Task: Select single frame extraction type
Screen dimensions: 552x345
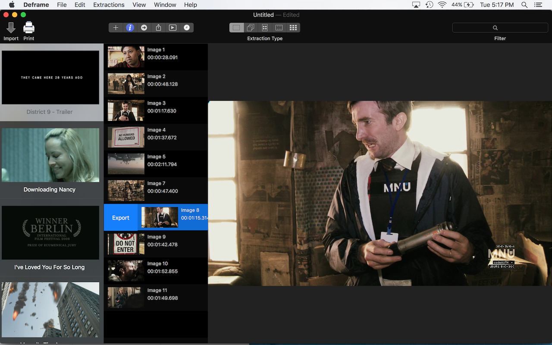Action: [236, 28]
